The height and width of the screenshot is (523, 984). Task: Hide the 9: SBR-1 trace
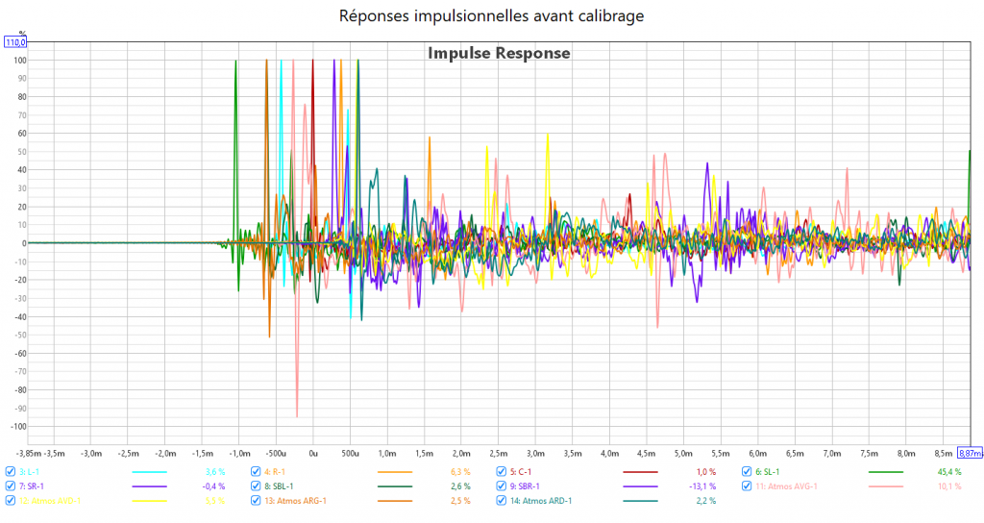click(x=502, y=486)
